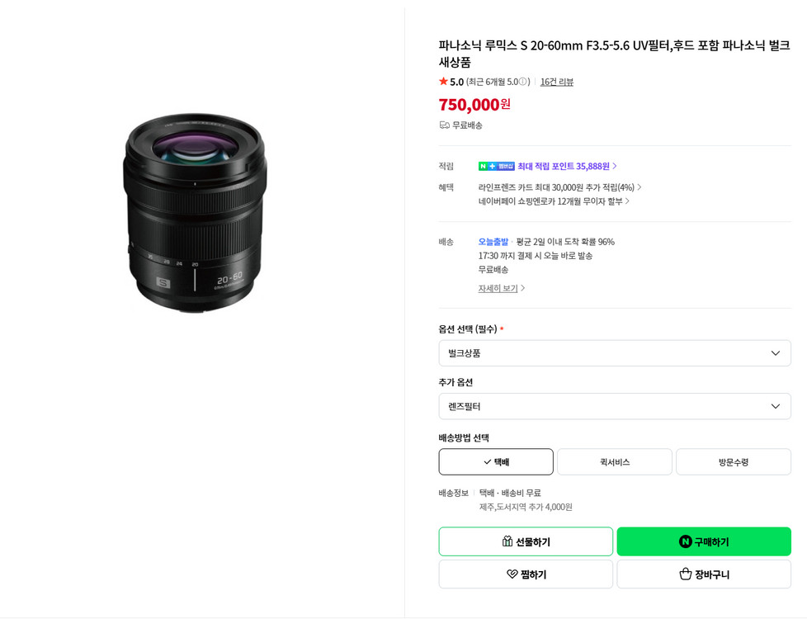Viewport: 807px width, 619px height.
Task: Open the 벌크상품 option dropdown
Action: (x=614, y=352)
